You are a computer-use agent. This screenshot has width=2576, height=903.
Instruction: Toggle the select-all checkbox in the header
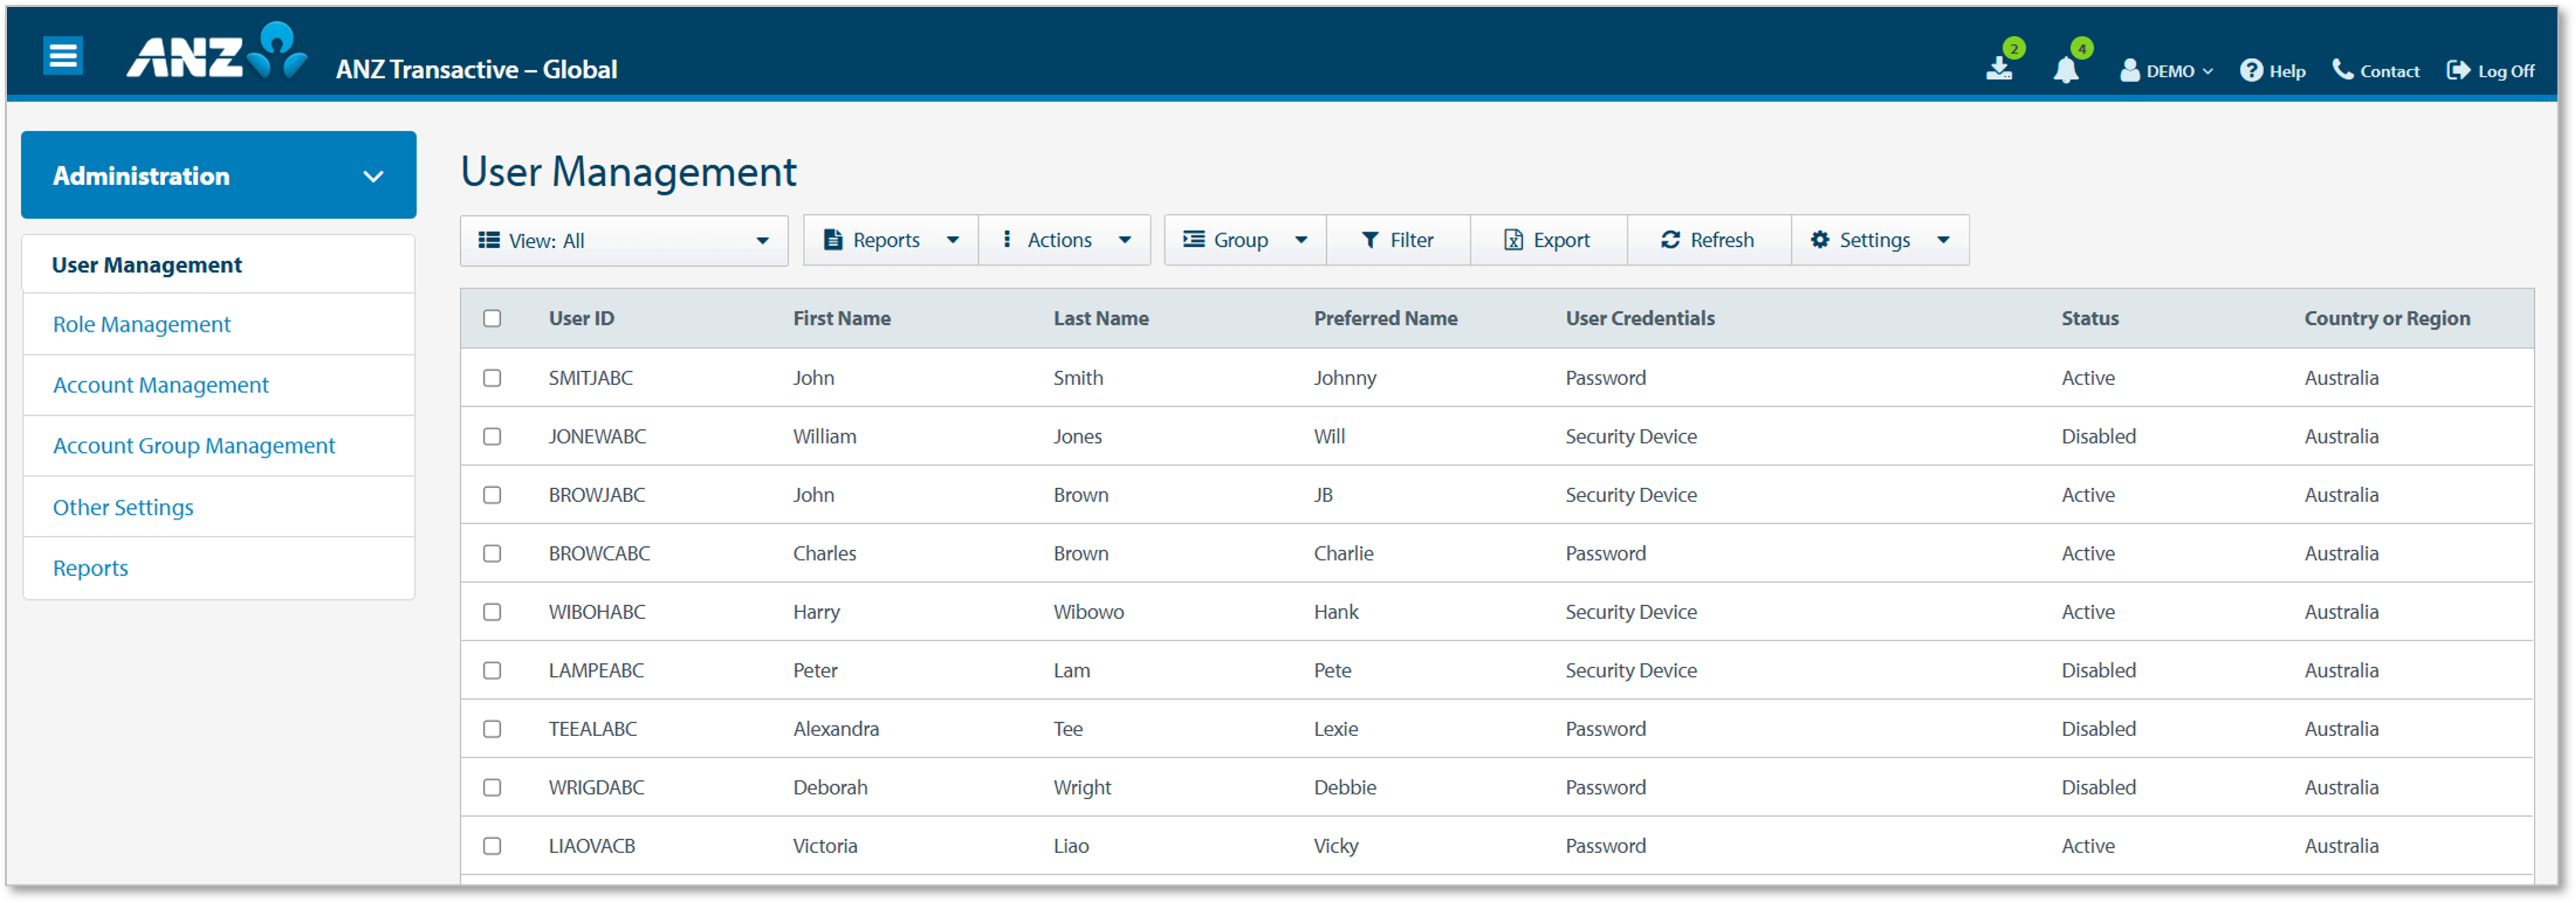pos(492,319)
